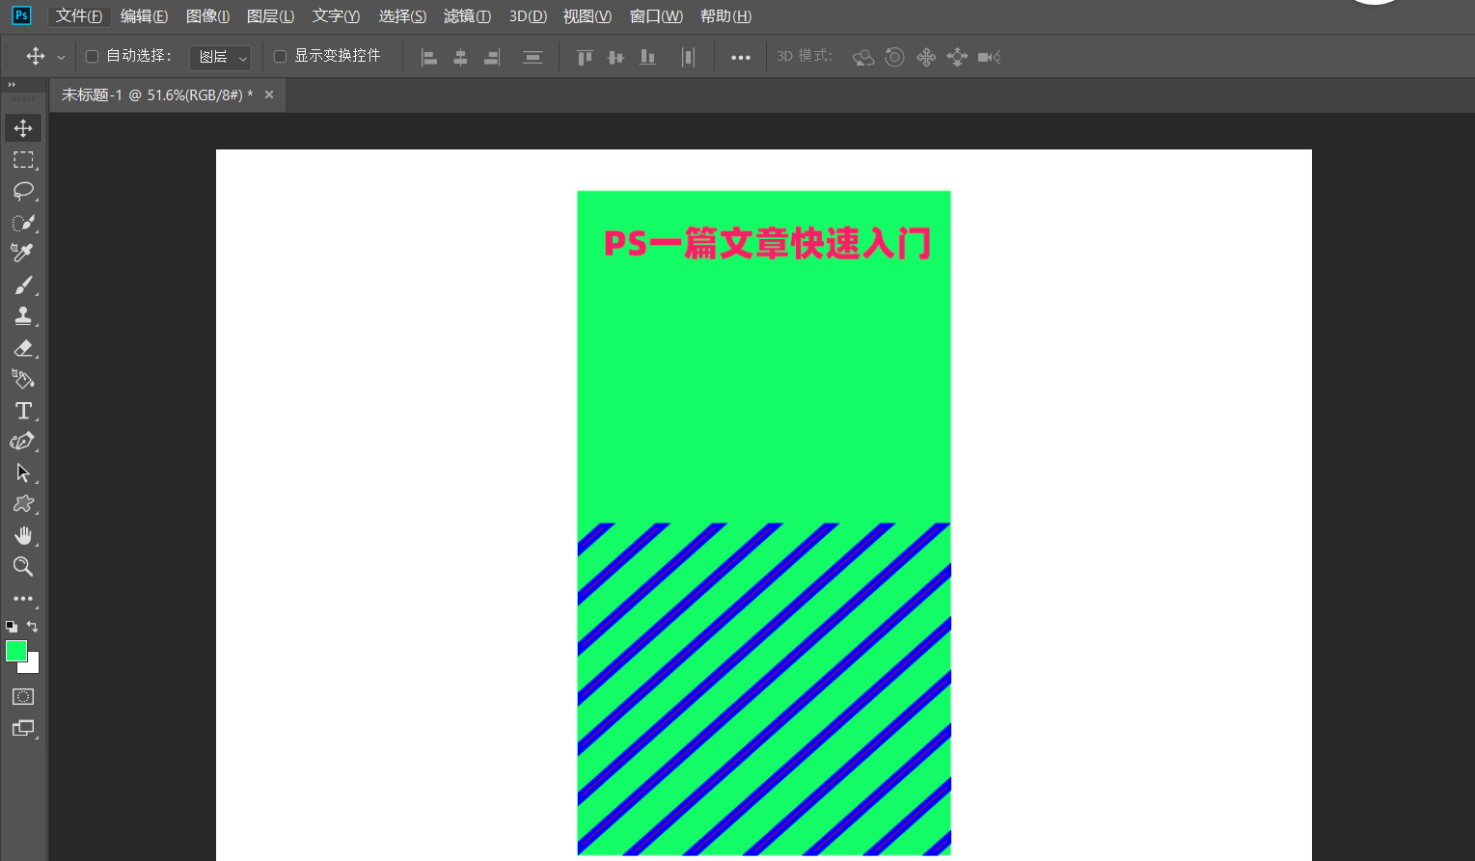Click the 3D rotate object icon
The image size is (1475, 861).
[x=863, y=57]
